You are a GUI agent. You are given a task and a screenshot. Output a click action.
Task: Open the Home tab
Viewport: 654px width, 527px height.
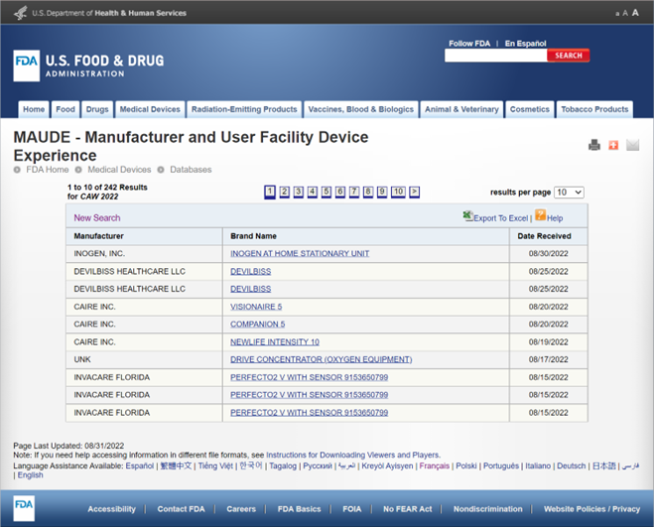coord(34,109)
